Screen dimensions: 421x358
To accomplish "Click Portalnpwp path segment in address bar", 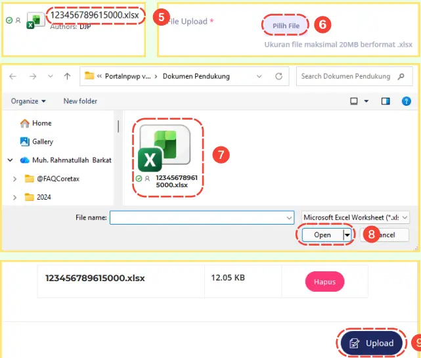I will (x=128, y=76).
